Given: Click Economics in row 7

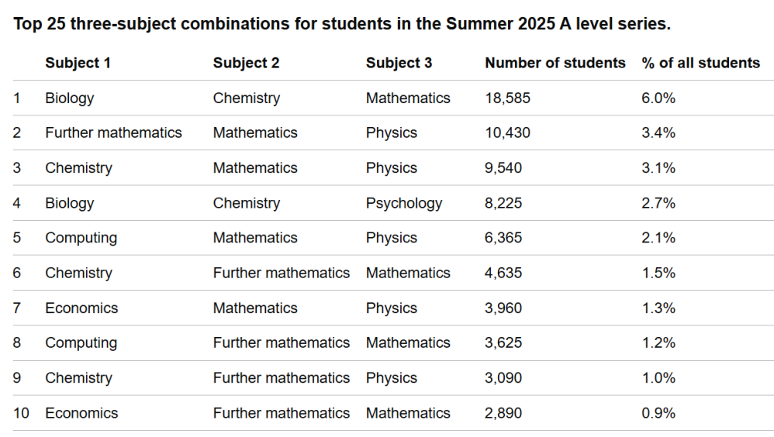Looking at the screenshot, I should click(x=81, y=308).
